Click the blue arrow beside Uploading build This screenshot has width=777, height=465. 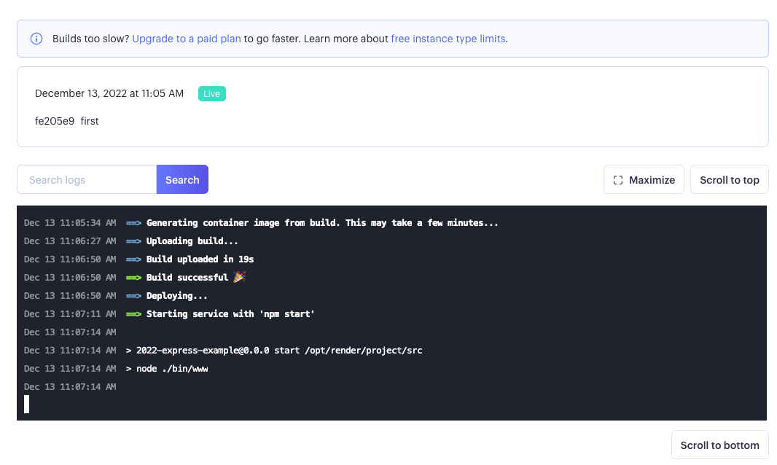click(x=133, y=241)
